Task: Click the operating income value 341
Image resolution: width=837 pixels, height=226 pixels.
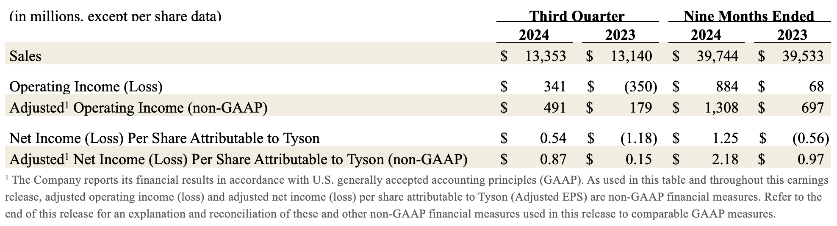Action: coord(554,87)
